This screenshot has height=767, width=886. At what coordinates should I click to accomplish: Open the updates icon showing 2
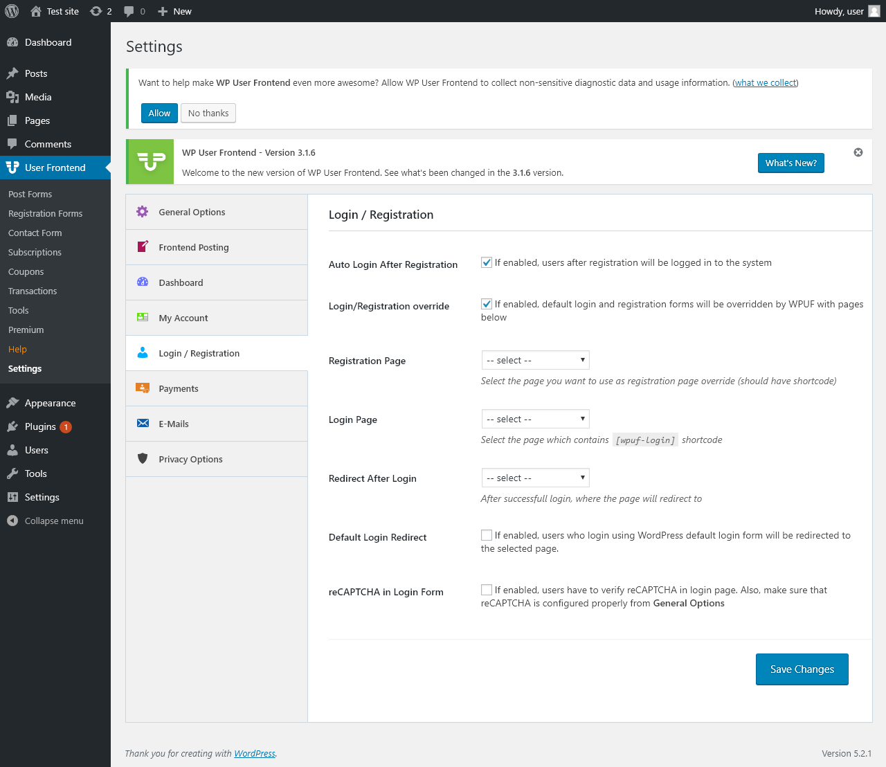[x=96, y=11]
